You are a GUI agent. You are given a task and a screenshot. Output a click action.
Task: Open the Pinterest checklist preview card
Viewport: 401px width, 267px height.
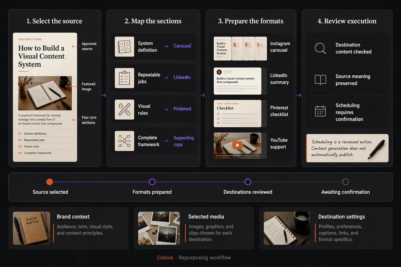click(x=237, y=114)
